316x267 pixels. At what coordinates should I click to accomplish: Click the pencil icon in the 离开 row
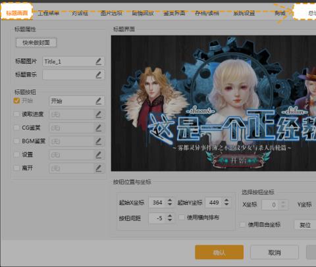(99, 168)
